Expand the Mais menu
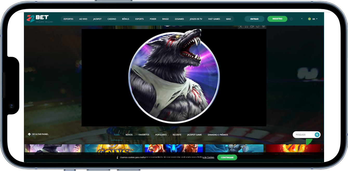This screenshot has width=348, height=171. pyautogui.click(x=228, y=19)
